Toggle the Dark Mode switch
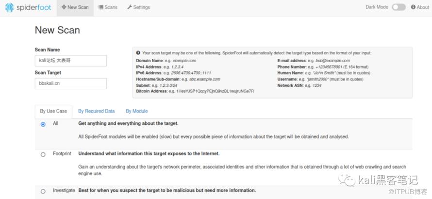Image resolution: width=432 pixels, height=199 pixels. pos(399,7)
